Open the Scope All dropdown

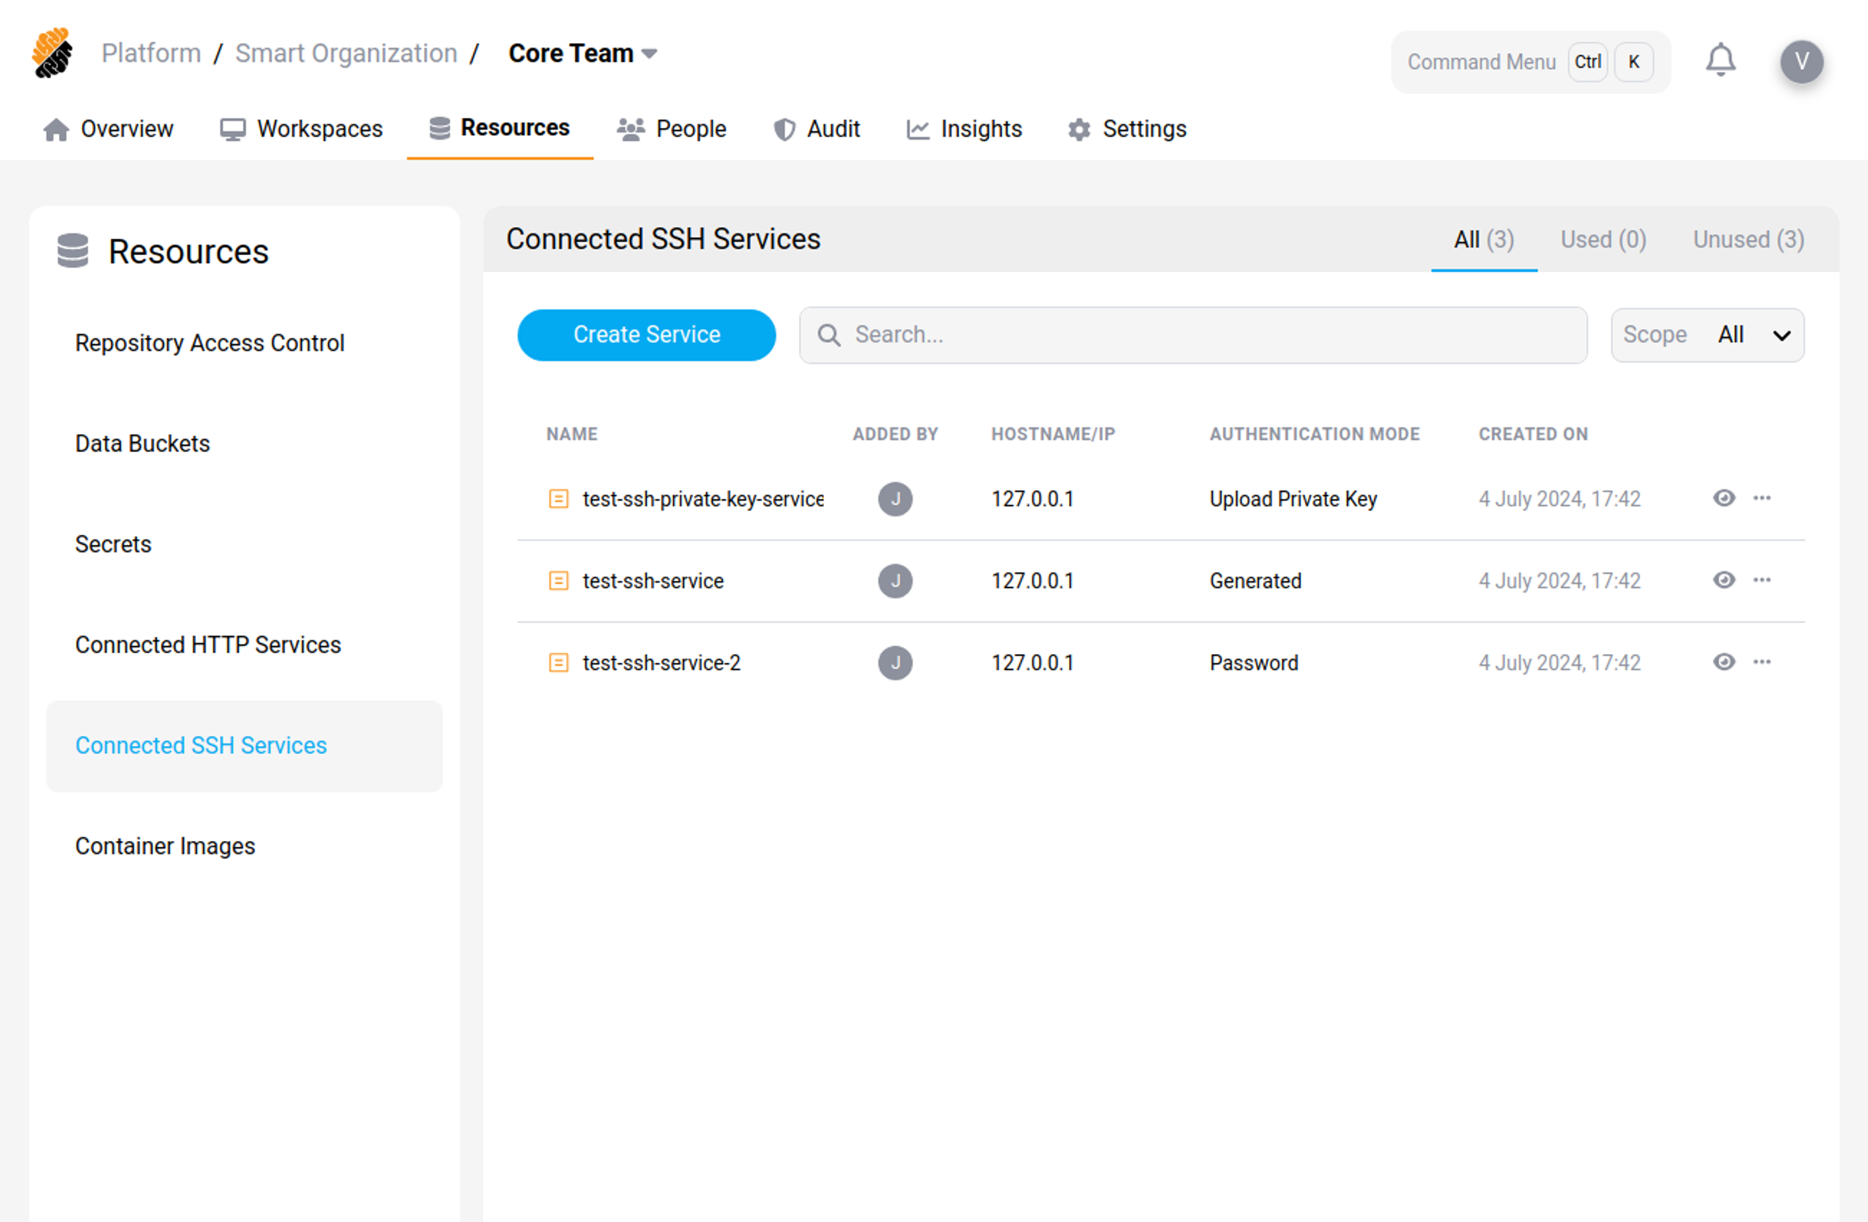[x=1706, y=335]
